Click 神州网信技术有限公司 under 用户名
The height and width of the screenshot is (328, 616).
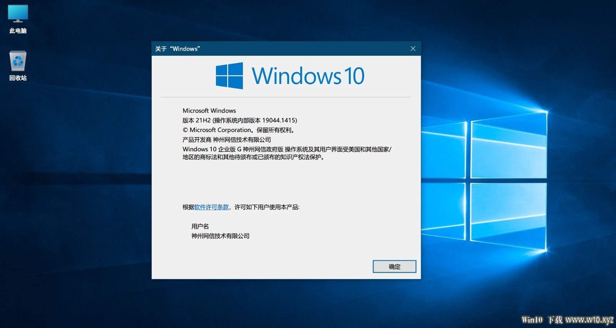click(x=221, y=236)
